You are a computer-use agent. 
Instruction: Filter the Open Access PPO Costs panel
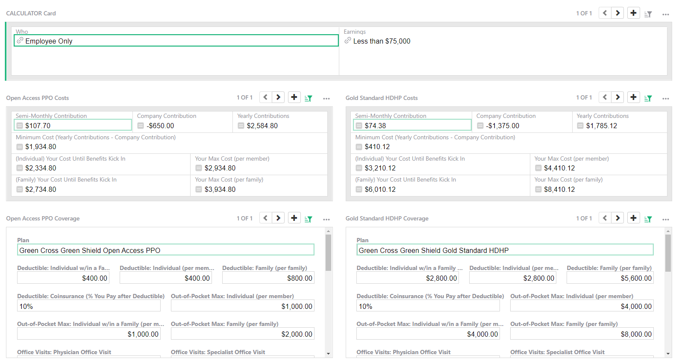click(308, 98)
